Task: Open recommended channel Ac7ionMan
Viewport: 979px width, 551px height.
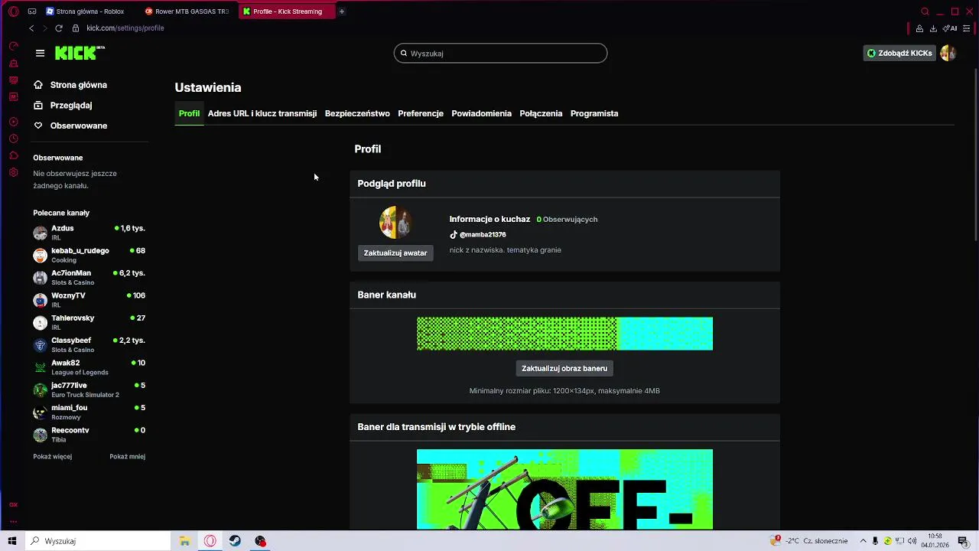Action: pos(89,277)
